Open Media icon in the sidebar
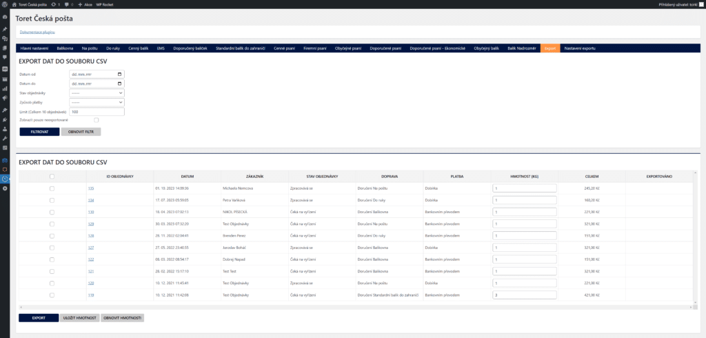The height and width of the screenshot is (338, 706). coord(5,39)
